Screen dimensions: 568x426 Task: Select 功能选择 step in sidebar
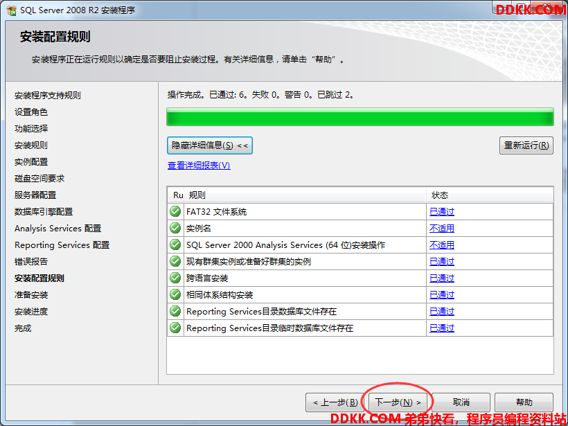click(31, 129)
